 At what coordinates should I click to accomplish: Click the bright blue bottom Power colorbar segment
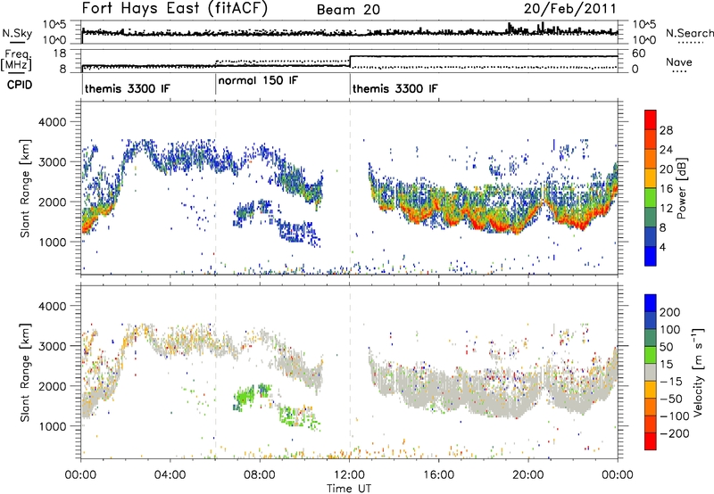coord(651,256)
